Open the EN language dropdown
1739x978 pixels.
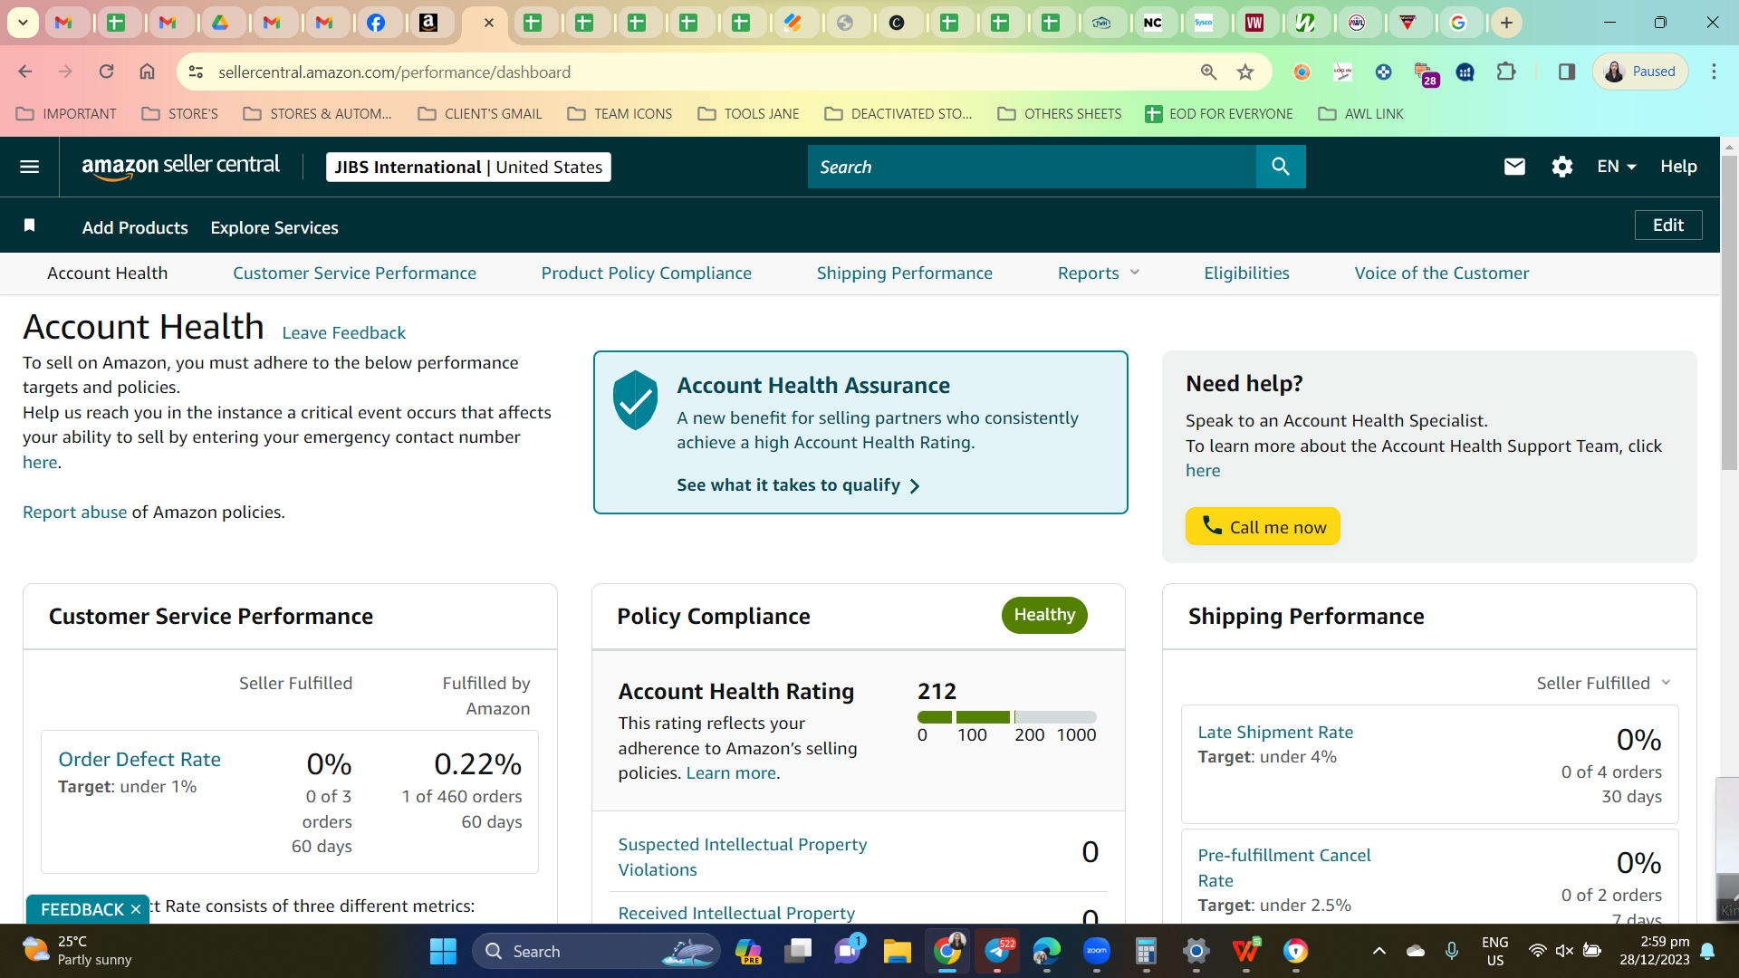coord(1617,167)
